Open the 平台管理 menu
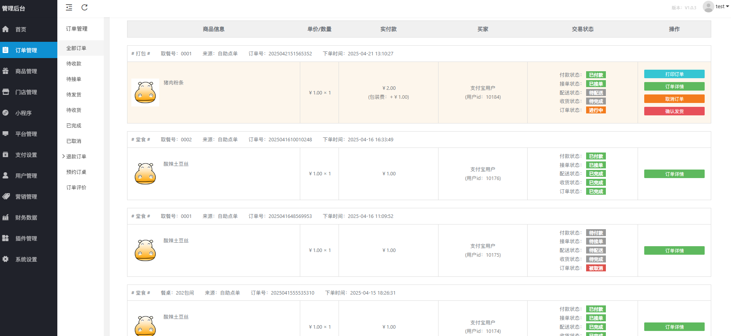731x336 pixels. point(29,134)
